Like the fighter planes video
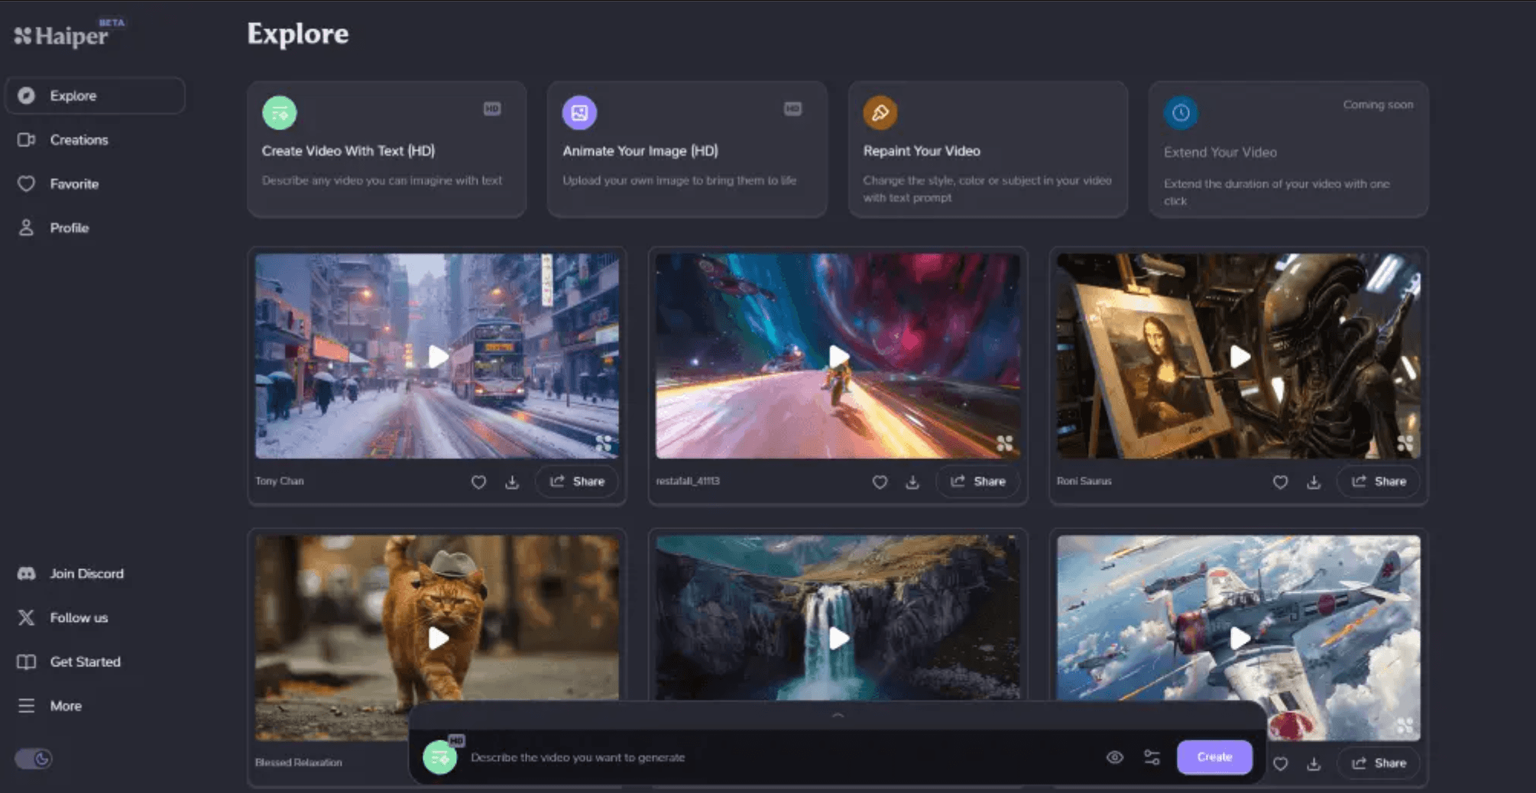 click(x=1280, y=763)
